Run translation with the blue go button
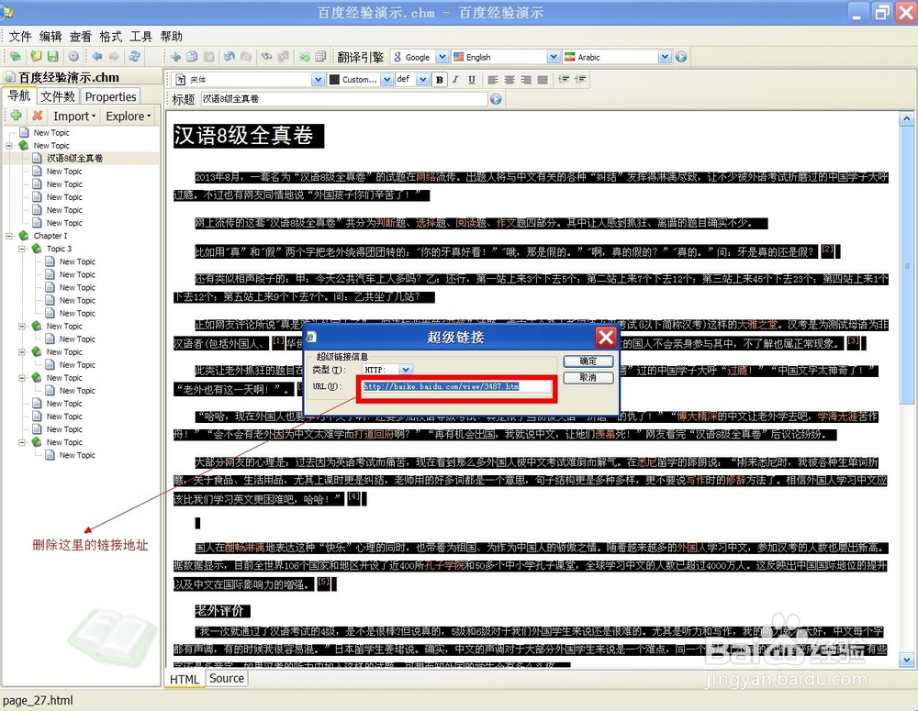 pos(681,57)
